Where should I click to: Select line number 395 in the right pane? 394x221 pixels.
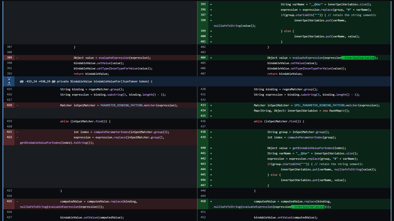(x=203, y=4)
